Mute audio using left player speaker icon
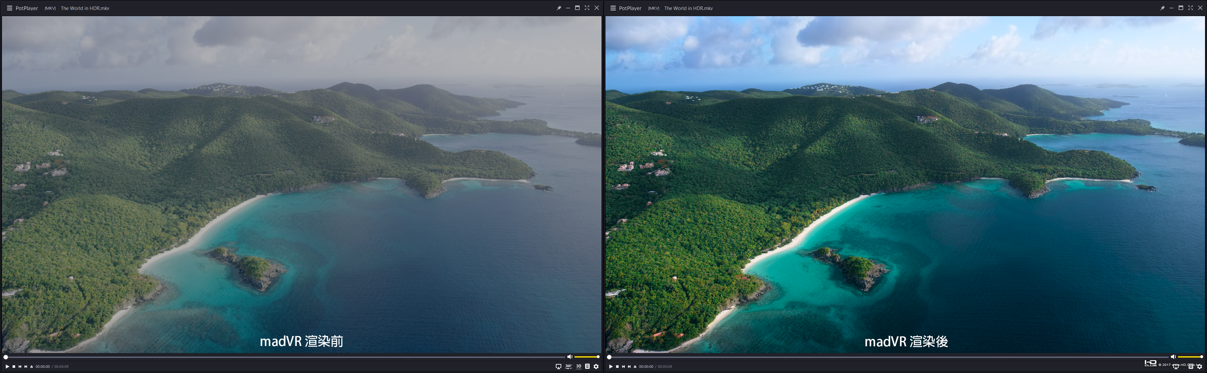 tap(569, 357)
